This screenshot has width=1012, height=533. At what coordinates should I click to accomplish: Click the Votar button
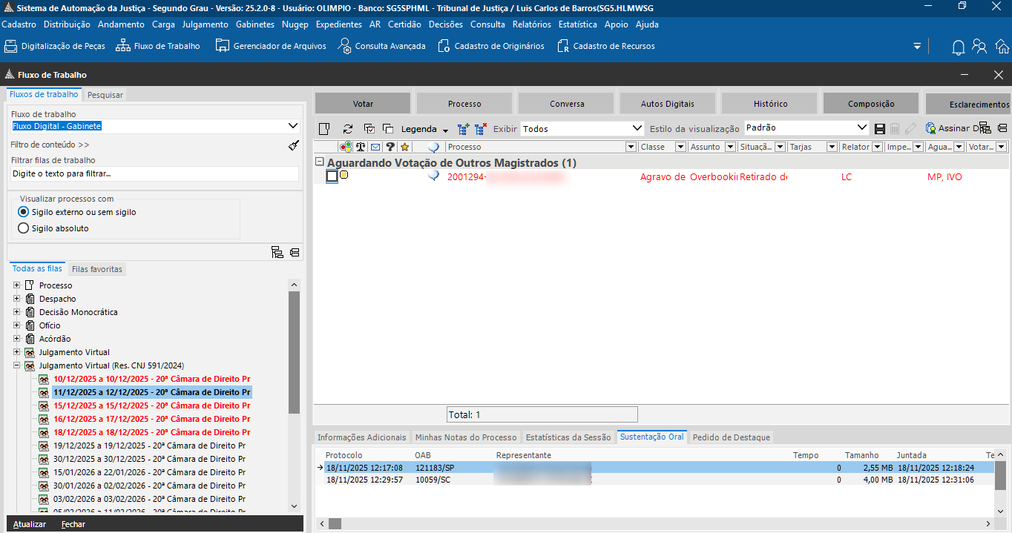pyautogui.click(x=363, y=104)
